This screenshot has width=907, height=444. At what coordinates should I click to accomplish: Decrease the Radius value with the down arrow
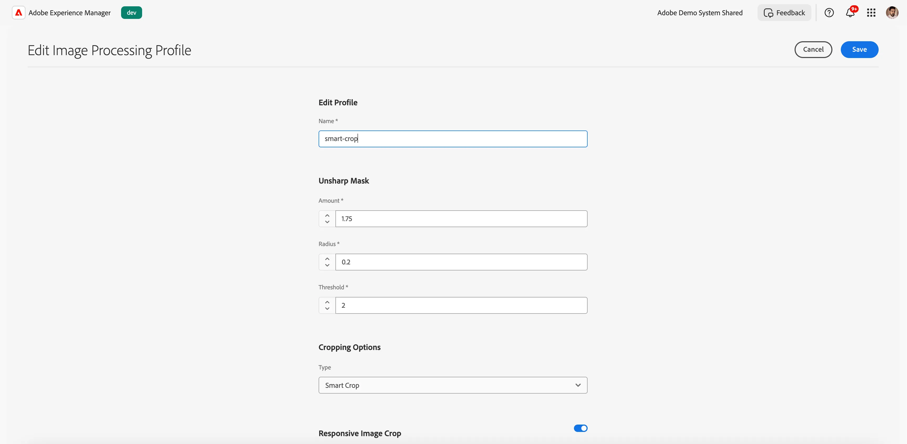[x=327, y=265]
